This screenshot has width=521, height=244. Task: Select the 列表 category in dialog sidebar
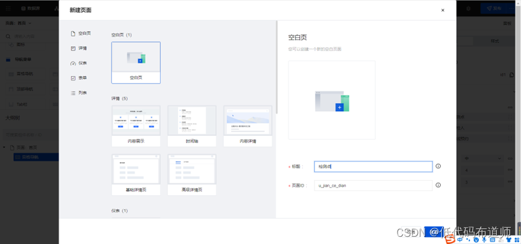click(x=79, y=93)
